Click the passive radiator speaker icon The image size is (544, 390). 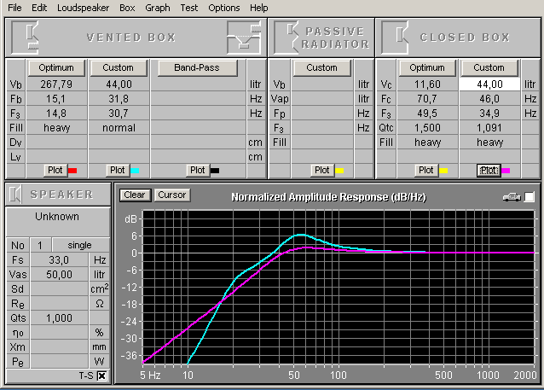point(286,38)
